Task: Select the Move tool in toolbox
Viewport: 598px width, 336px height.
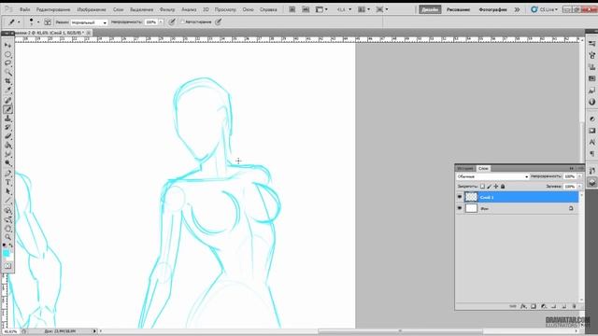Action: tap(7, 46)
